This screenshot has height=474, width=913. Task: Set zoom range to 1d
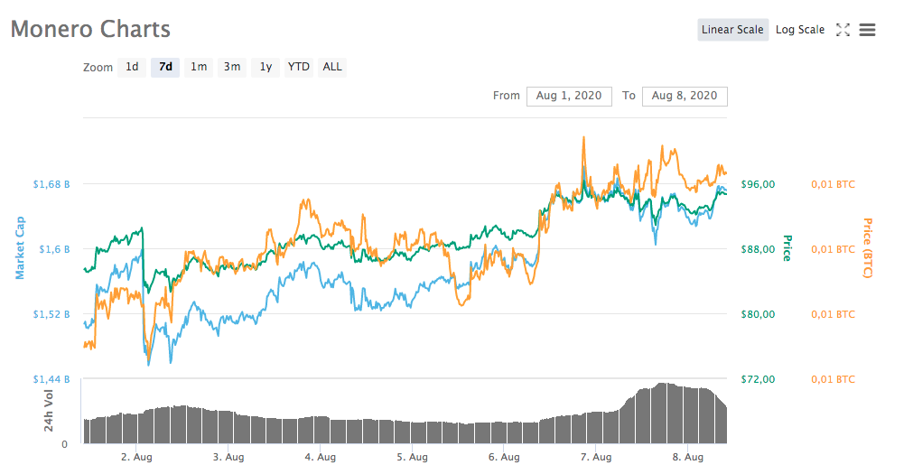pos(132,67)
